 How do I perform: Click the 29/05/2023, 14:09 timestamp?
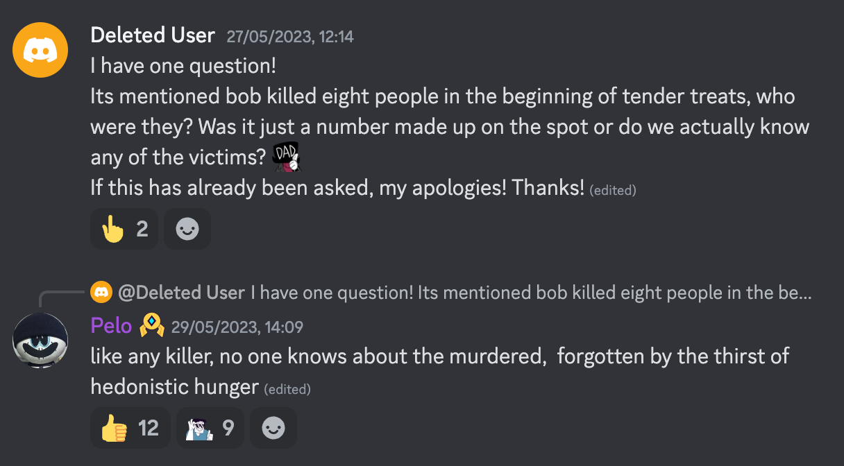pyautogui.click(x=237, y=327)
